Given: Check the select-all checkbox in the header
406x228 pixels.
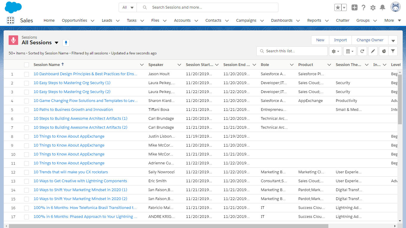Looking at the screenshot, I should (26, 65).
